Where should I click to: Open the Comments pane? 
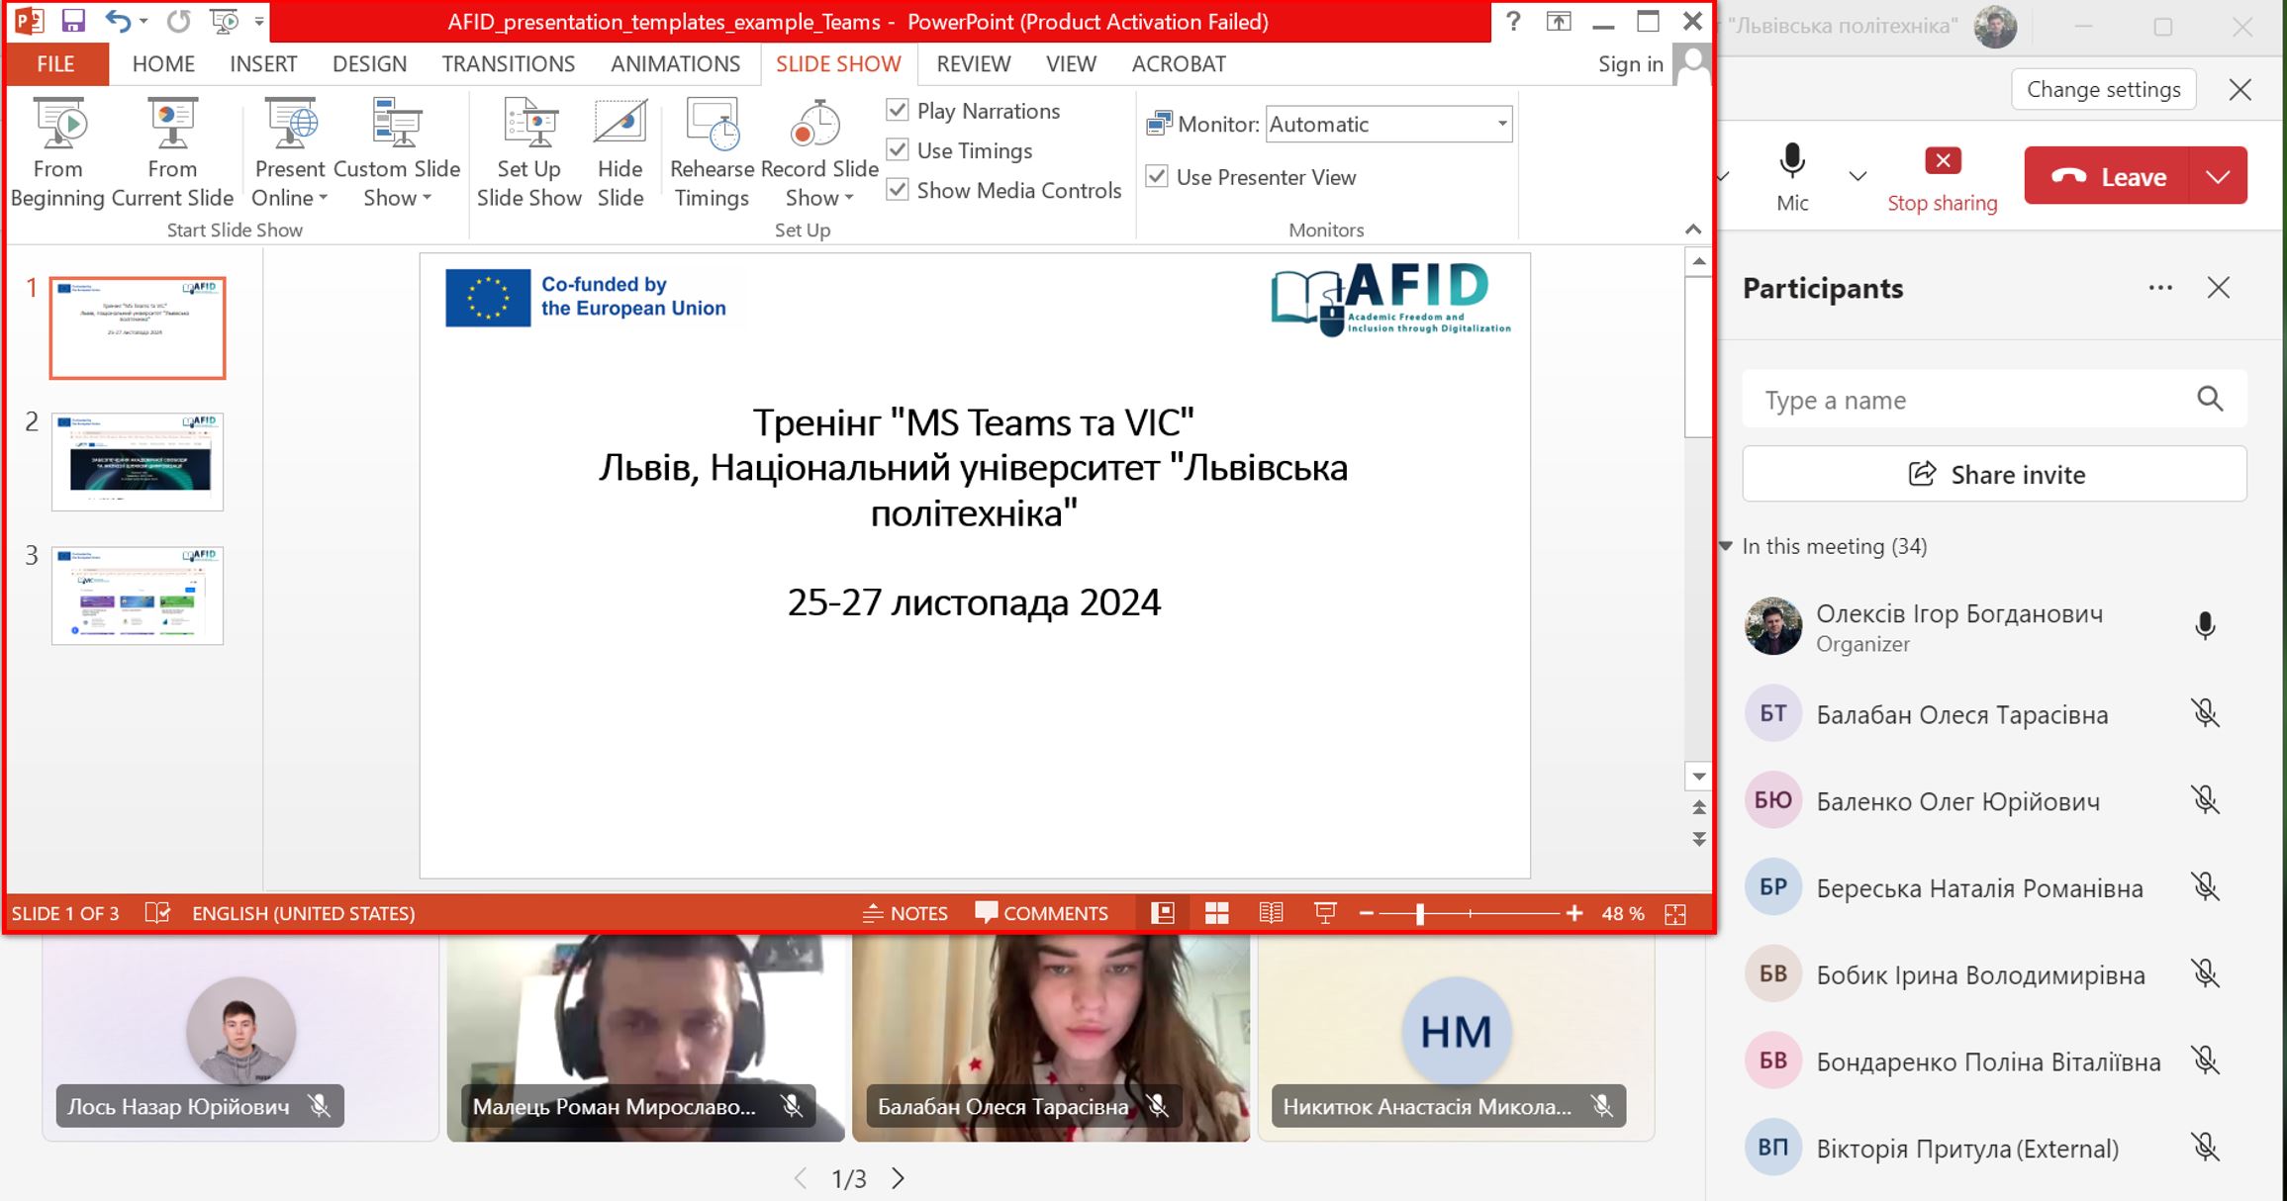coord(1042,913)
